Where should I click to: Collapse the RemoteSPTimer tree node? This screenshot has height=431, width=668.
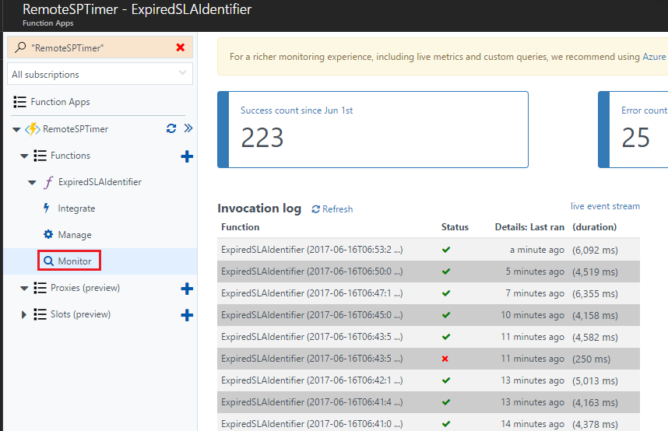click(x=16, y=129)
